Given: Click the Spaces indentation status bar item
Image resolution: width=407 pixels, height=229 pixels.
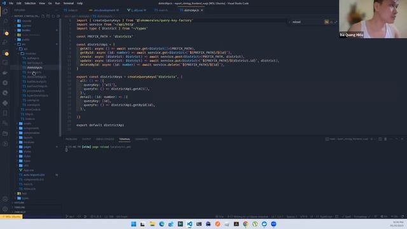Looking at the screenshot, I should (x=292, y=216).
